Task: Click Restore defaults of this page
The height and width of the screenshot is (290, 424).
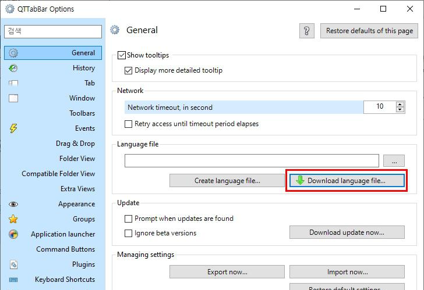Action: (369, 31)
